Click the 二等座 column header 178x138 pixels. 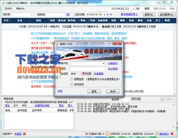click(91, 20)
